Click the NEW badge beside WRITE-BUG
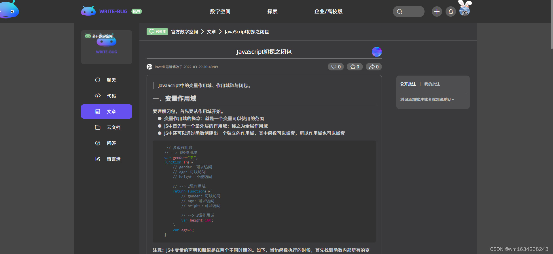 pyautogui.click(x=137, y=11)
